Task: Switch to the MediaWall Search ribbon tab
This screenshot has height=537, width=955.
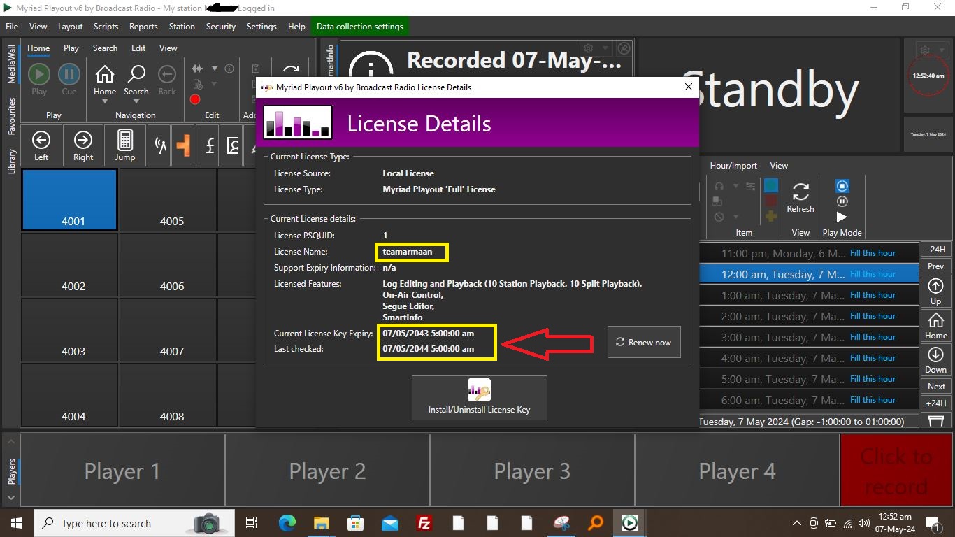Action: click(x=105, y=48)
